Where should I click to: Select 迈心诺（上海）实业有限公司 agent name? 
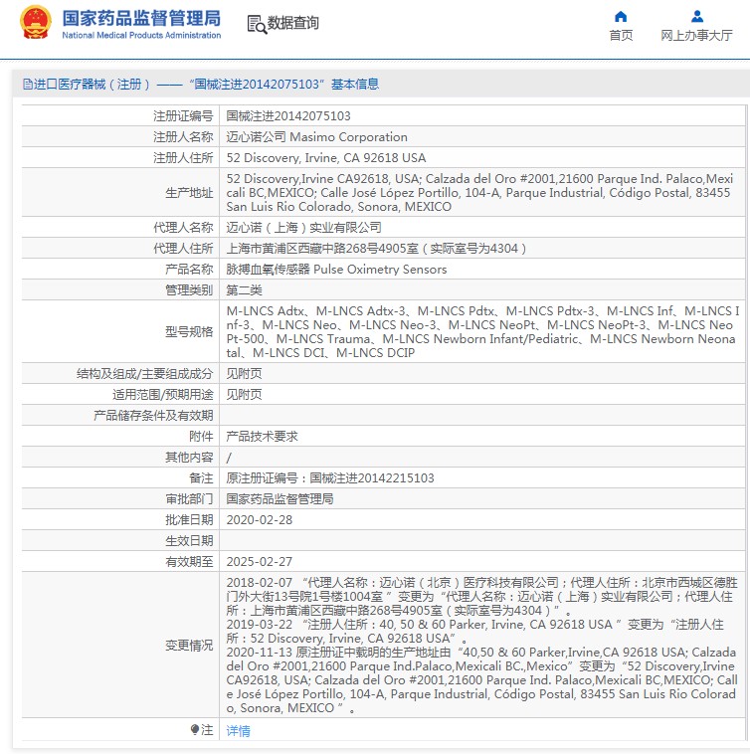(x=303, y=228)
